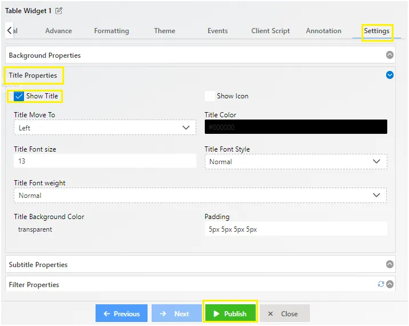Open the Title Move To dropdown
Viewport: 409px width, 326px height.
tap(105, 128)
